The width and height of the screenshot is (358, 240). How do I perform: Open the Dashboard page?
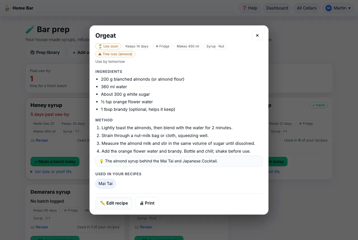(277, 8)
